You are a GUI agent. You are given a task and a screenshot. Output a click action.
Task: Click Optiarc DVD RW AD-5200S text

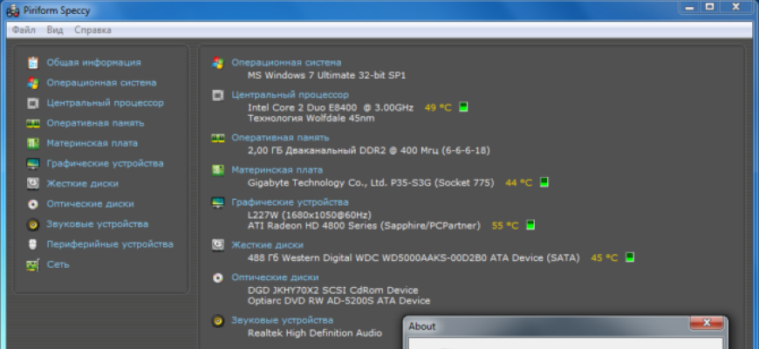tap(338, 301)
